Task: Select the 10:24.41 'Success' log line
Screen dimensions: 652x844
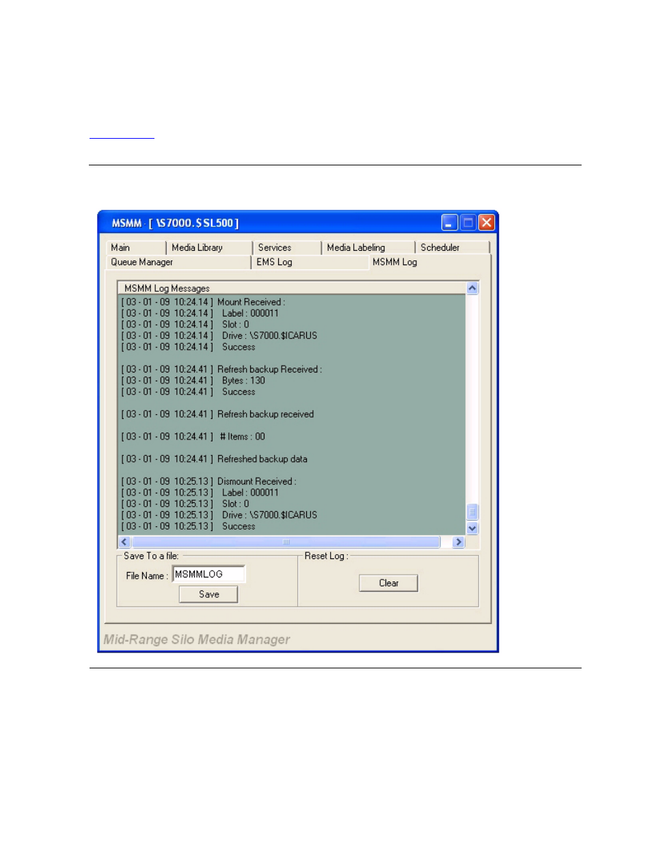Action: tap(188, 392)
